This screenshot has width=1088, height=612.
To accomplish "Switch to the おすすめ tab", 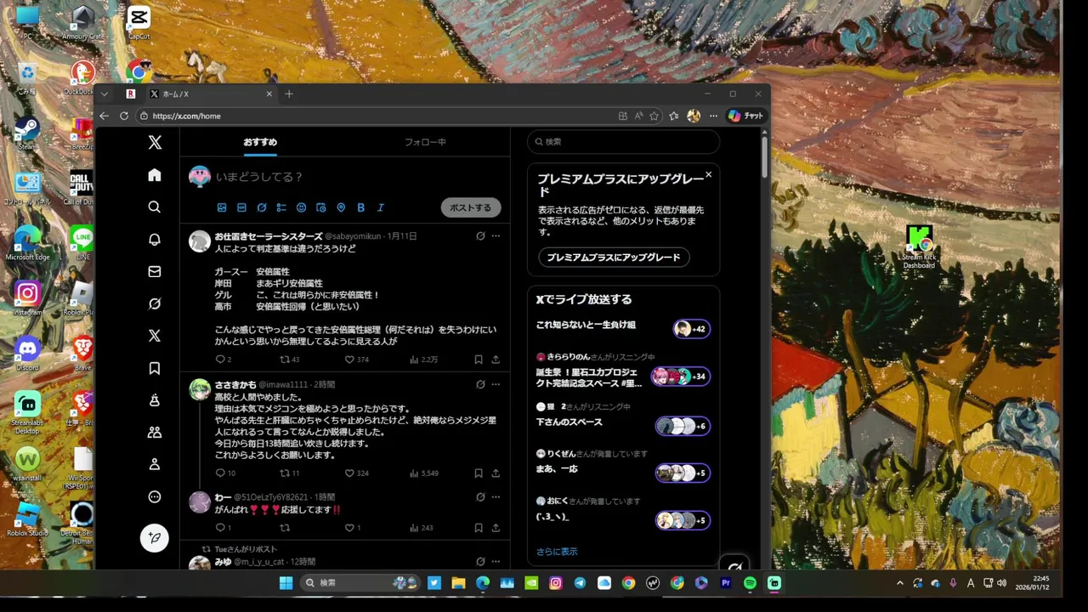I will pyautogui.click(x=260, y=142).
